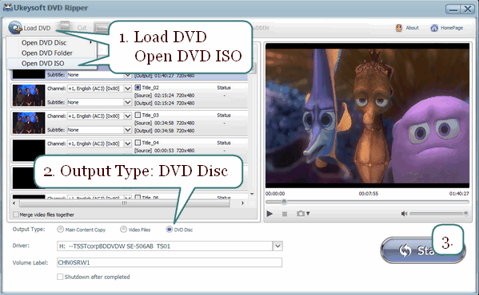Expand the Driver drive dropdown
The image size is (479, 295).
[277, 246]
